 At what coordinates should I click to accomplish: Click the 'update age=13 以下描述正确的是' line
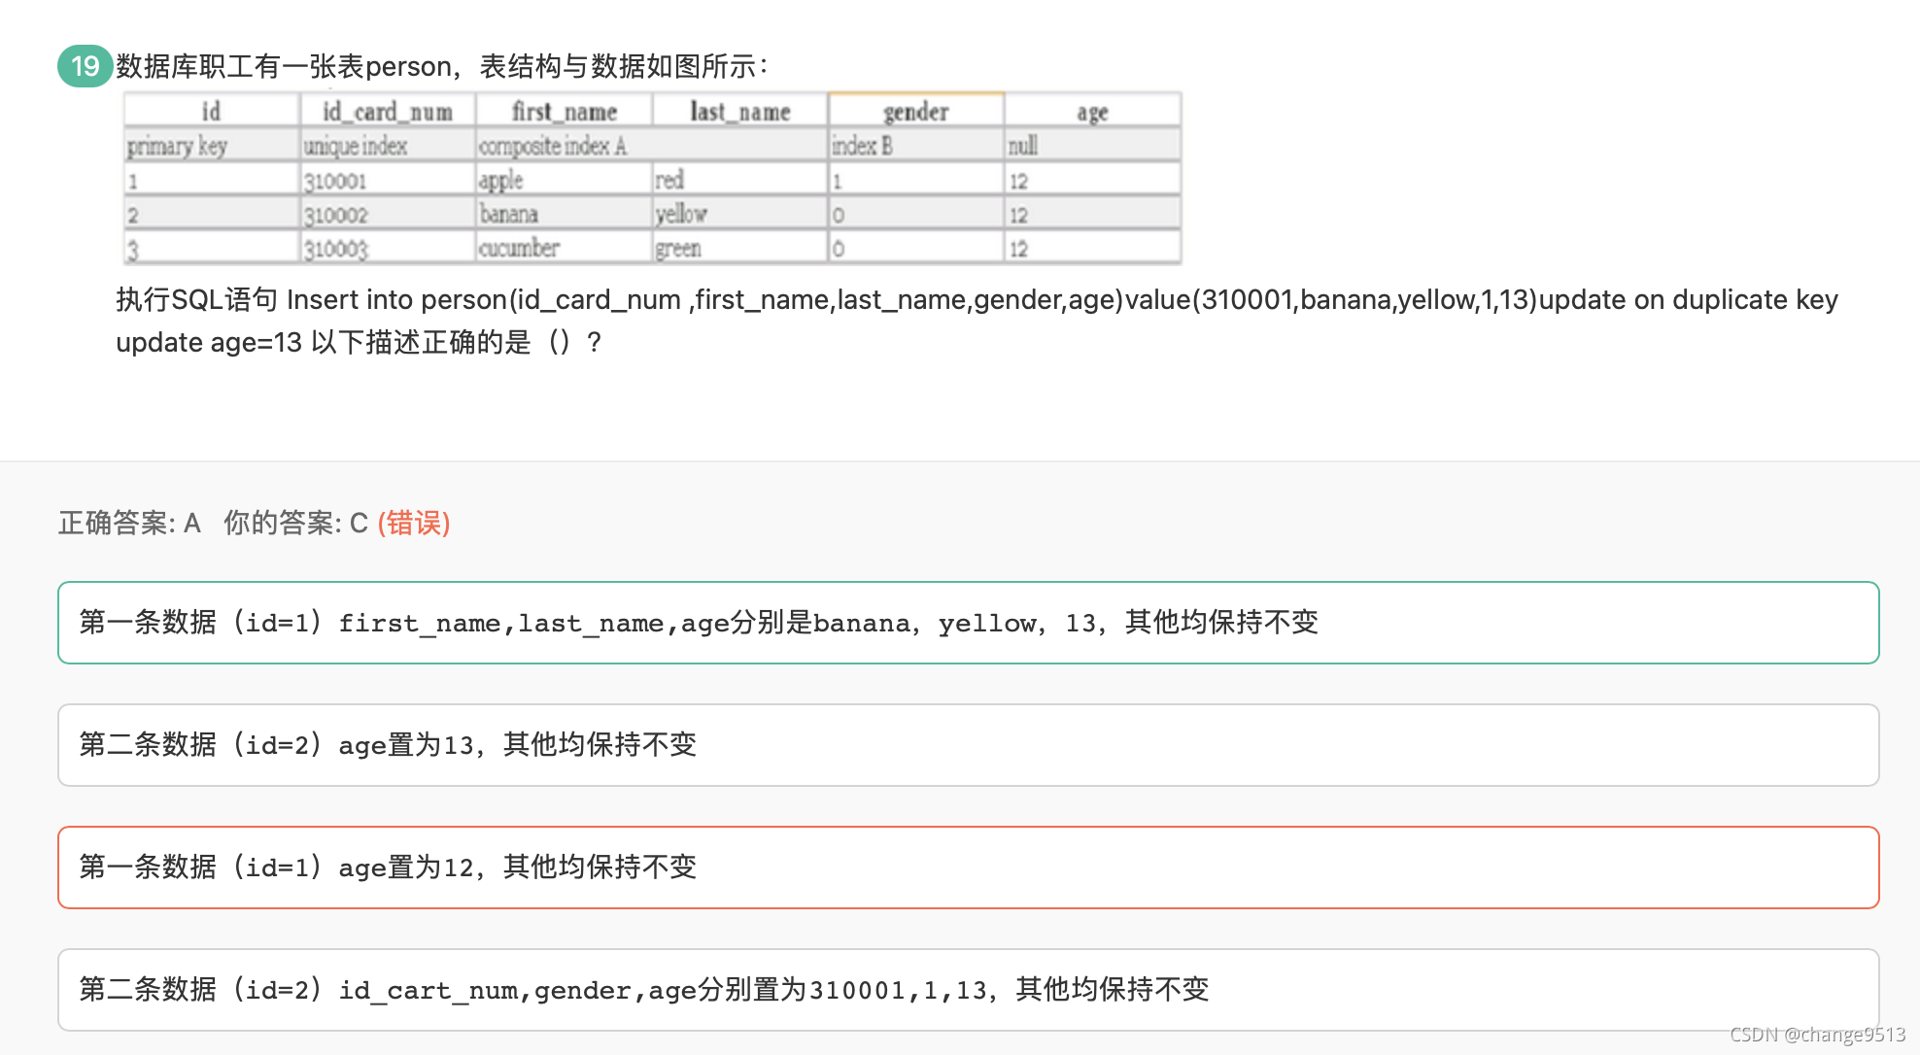(359, 342)
